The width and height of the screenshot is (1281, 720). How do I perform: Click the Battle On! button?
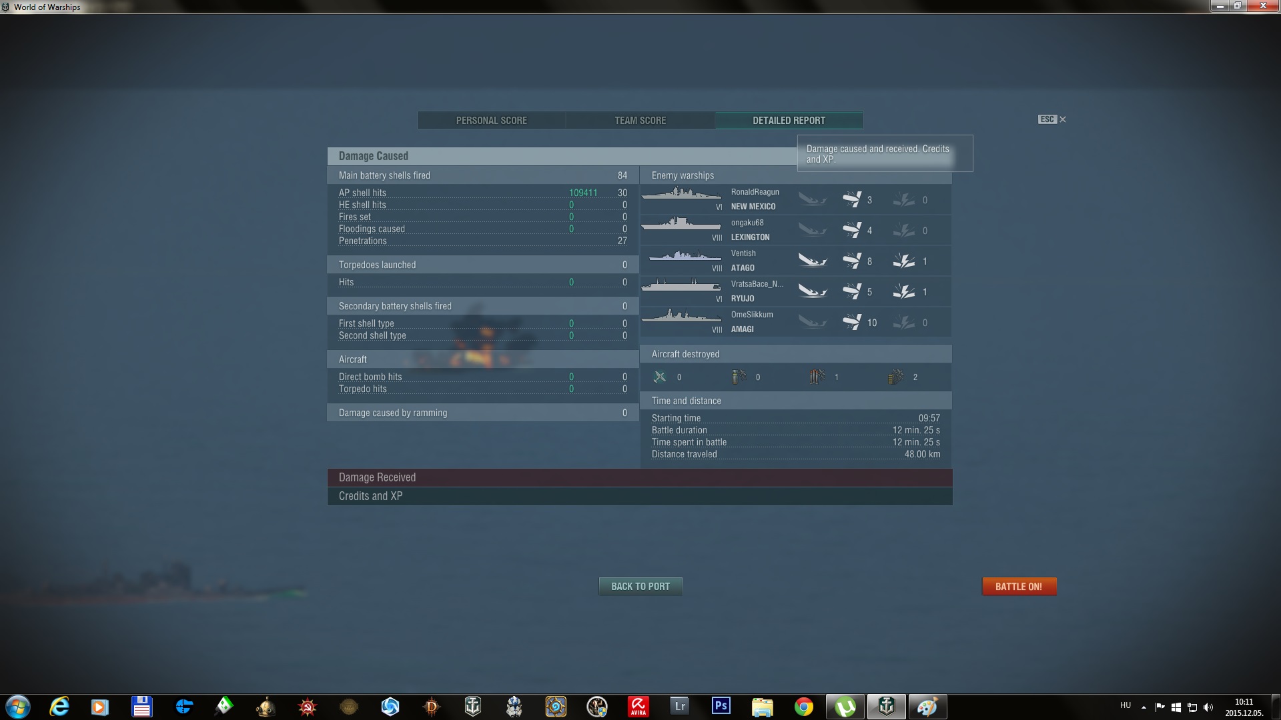tap(1019, 587)
